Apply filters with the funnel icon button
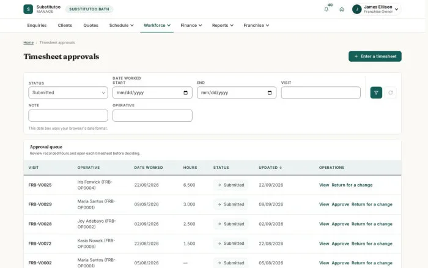The width and height of the screenshot is (428, 268). click(376, 92)
